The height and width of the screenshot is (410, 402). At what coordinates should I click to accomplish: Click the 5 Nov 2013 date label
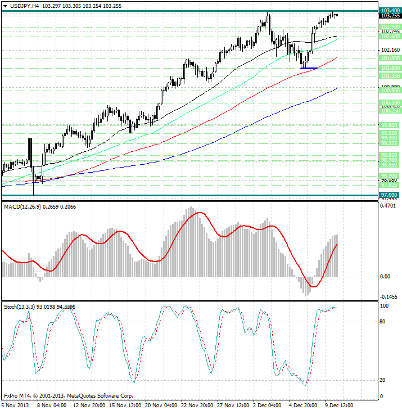tap(15, 406)
